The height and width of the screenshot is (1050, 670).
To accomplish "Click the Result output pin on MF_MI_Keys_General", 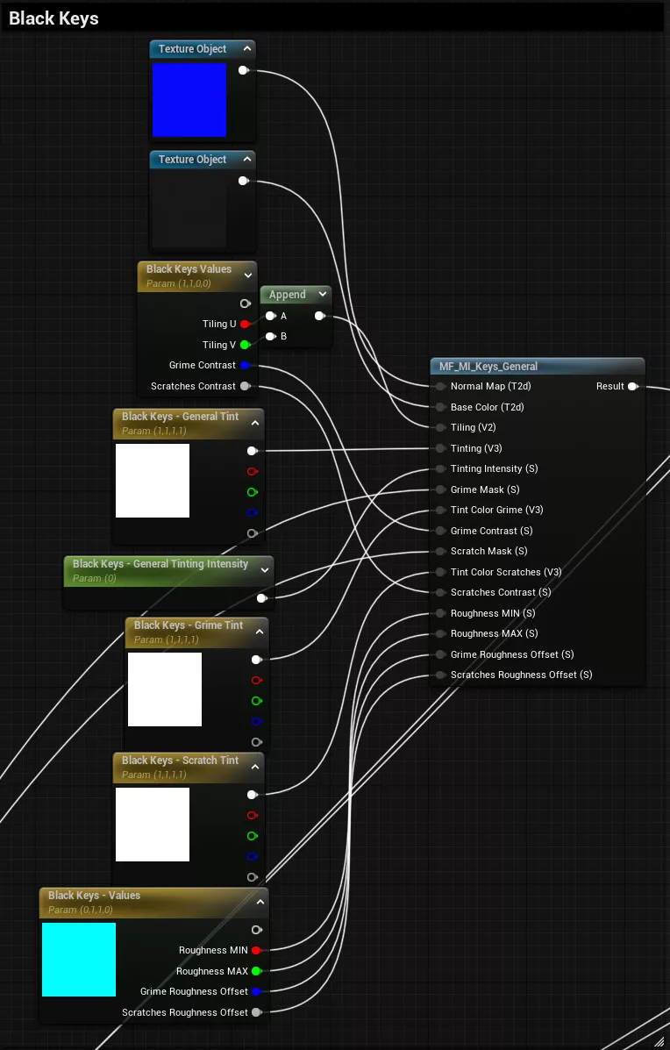I will (632, 386).
